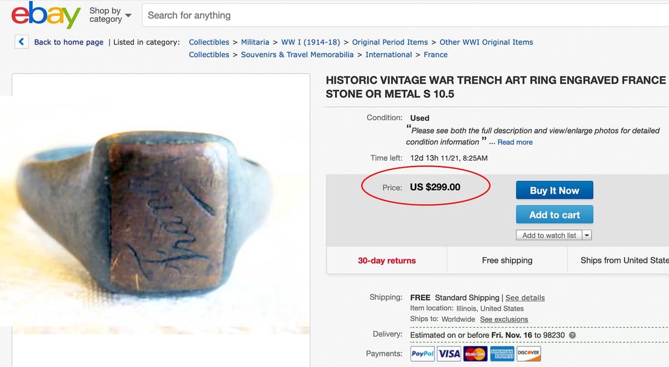Expand the Read more condition details

point(515,142)
